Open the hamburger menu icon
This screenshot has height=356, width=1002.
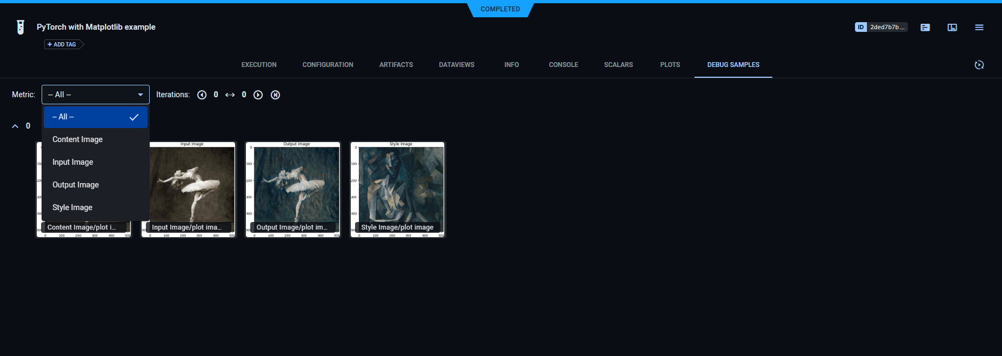[x=979, y=28]
